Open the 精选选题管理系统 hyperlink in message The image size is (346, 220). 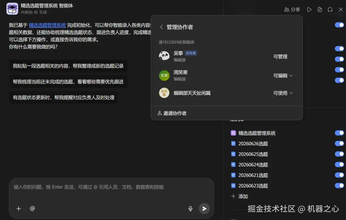[x=47, y=25]
